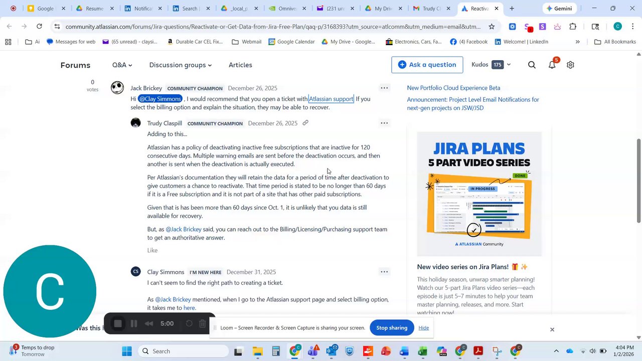
Task: Open the Chrome profile avatar
Action: click(618, 27)
